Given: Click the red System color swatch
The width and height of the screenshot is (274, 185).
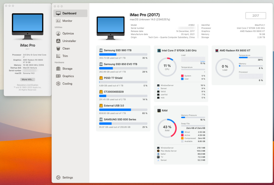Looking at the screenshot, I should click(x=182, y=76).
